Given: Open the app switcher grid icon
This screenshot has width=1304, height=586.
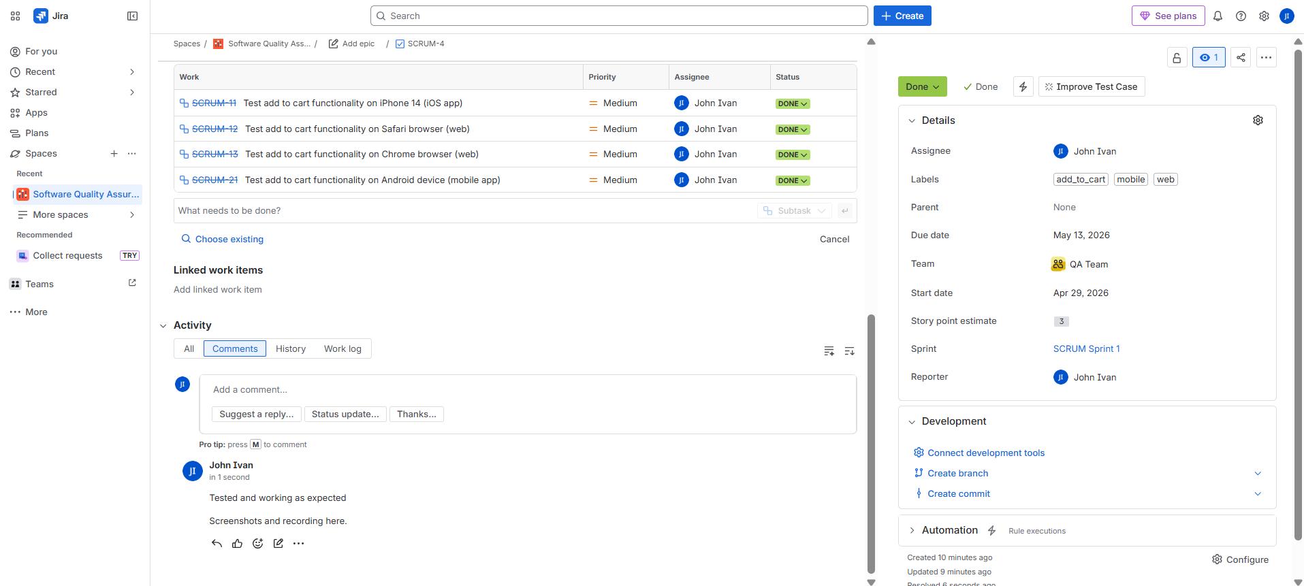Looking at the screenshot, I should (x=16, y=16).
